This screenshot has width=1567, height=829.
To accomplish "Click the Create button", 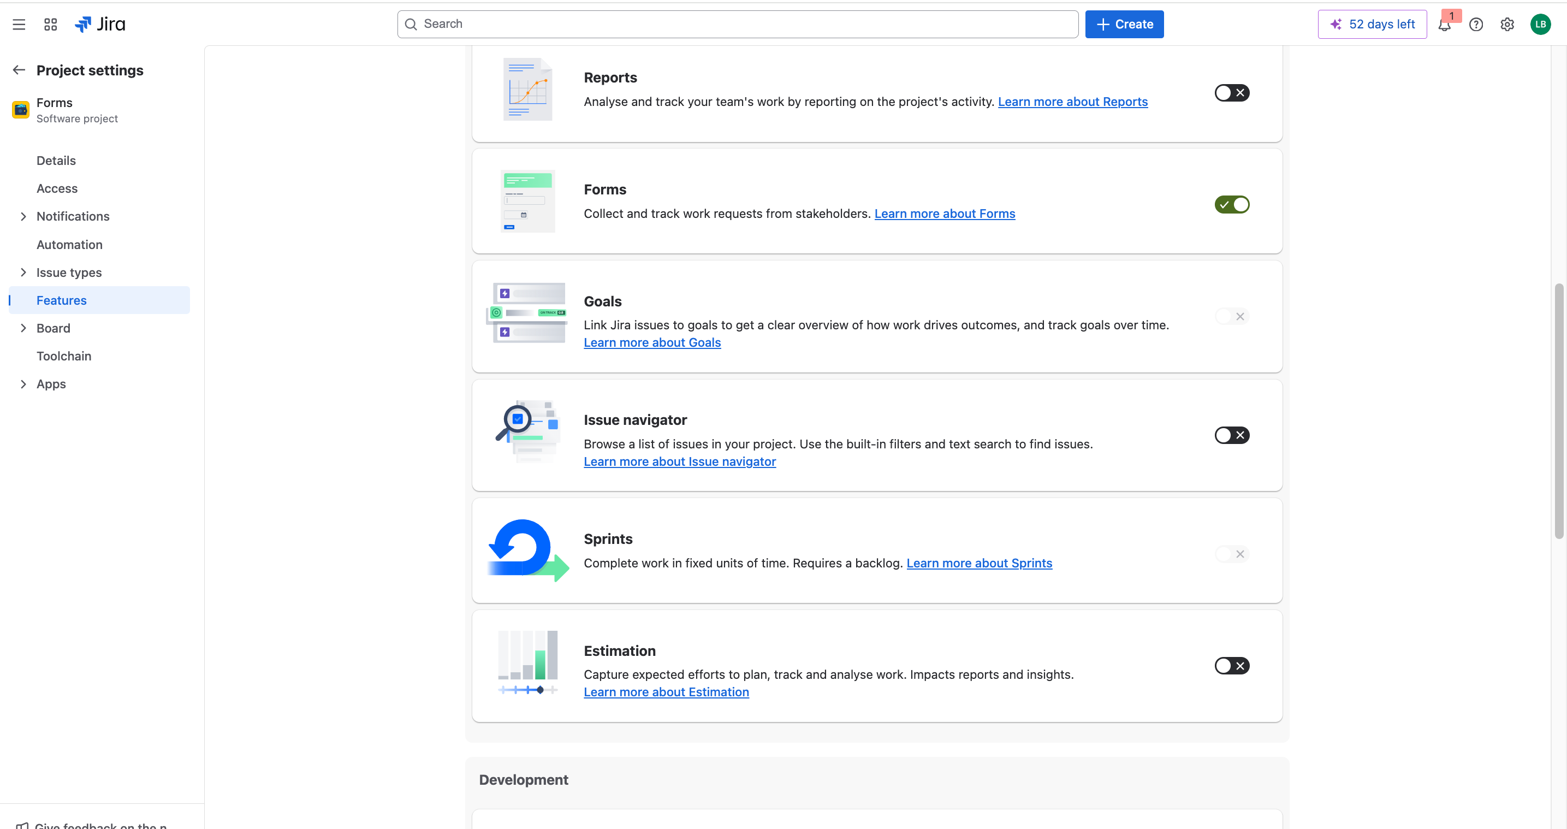I will (1124, 23).
